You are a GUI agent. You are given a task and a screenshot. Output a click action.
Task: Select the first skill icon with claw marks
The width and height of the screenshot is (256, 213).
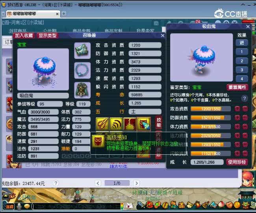pos(102,124)
